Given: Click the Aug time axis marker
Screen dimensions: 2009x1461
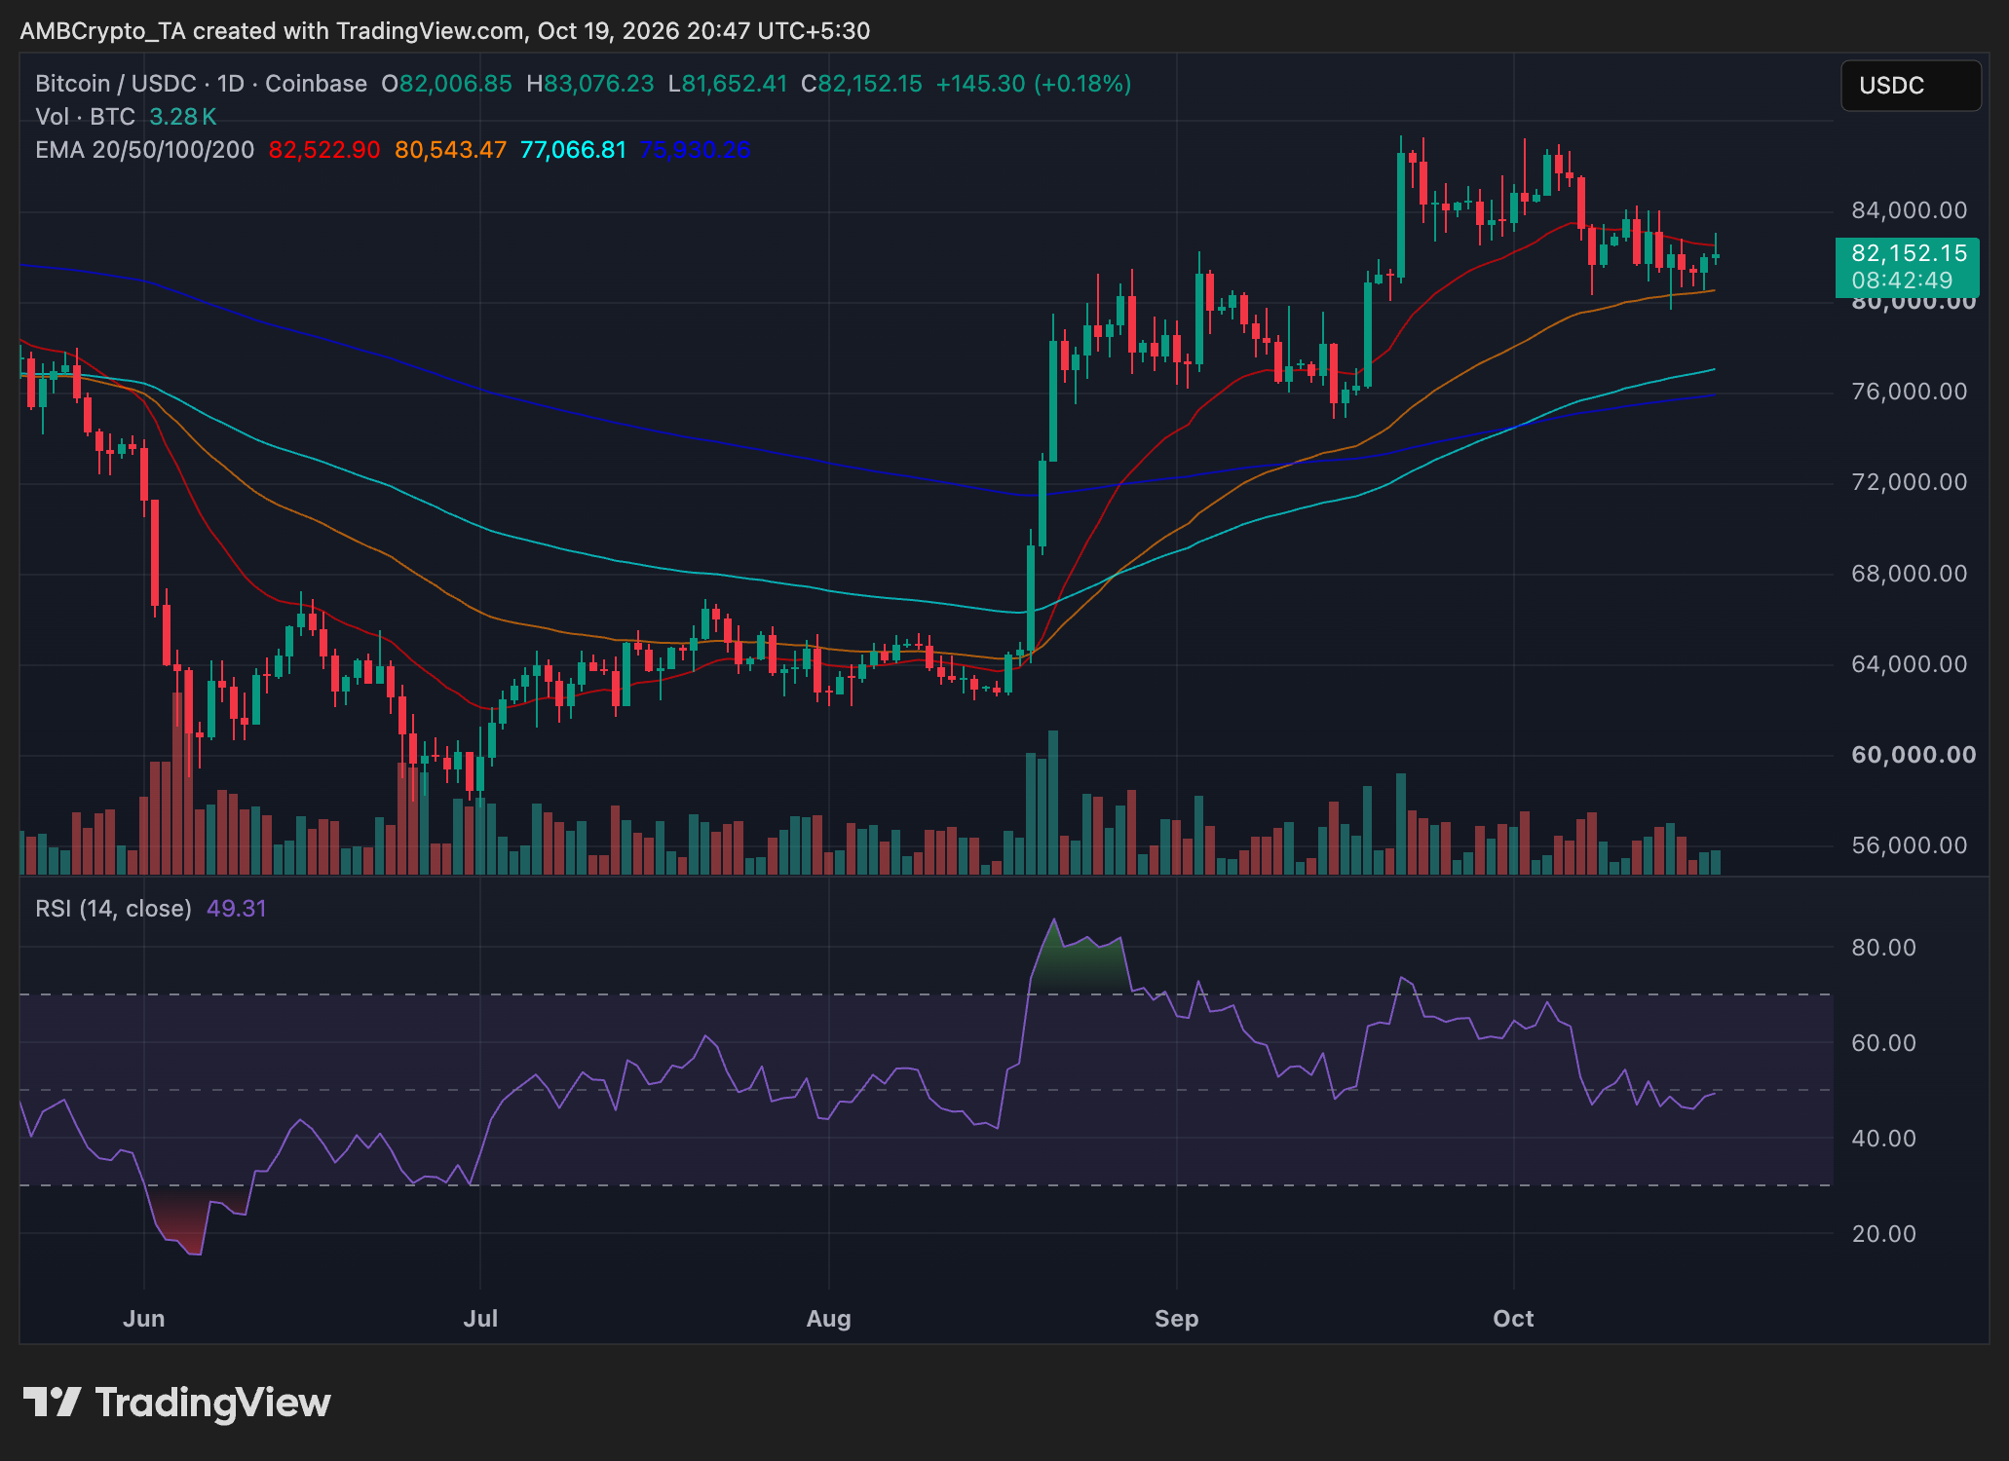Looking at the screenshot, I should [829, 1319].
